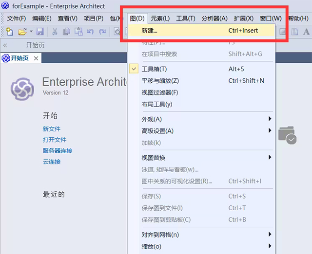Click 图中关系的可视化设置(R)... menu item
Screen dimensions: 312x254
click(201, 181)
